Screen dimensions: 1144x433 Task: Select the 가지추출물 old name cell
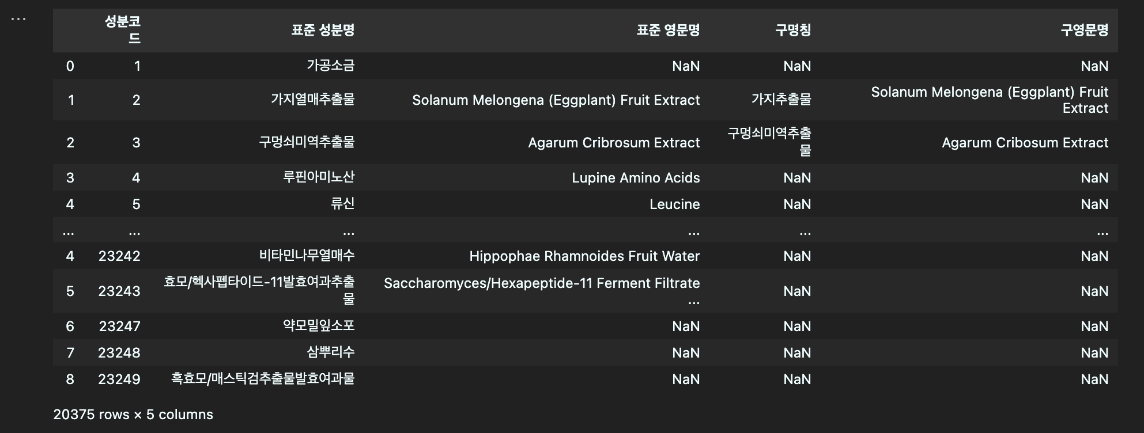781,100
